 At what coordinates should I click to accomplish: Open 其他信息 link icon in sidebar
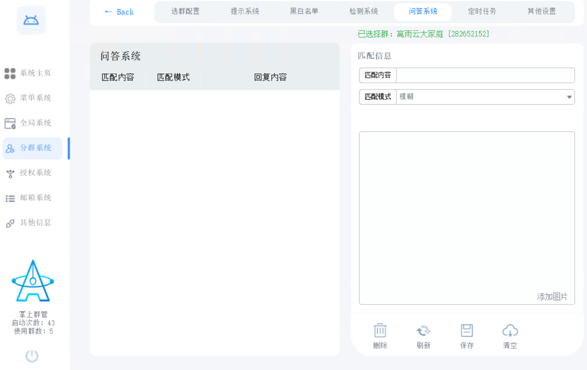click(10, 223)
